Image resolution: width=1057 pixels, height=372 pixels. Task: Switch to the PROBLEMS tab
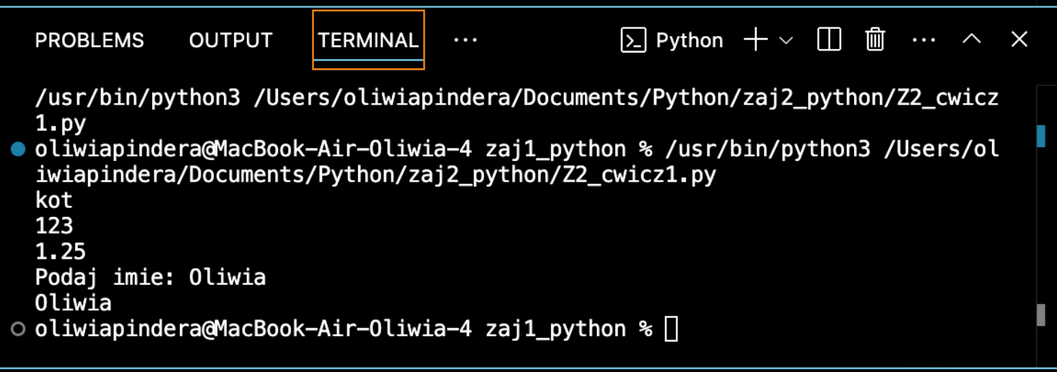90,40
